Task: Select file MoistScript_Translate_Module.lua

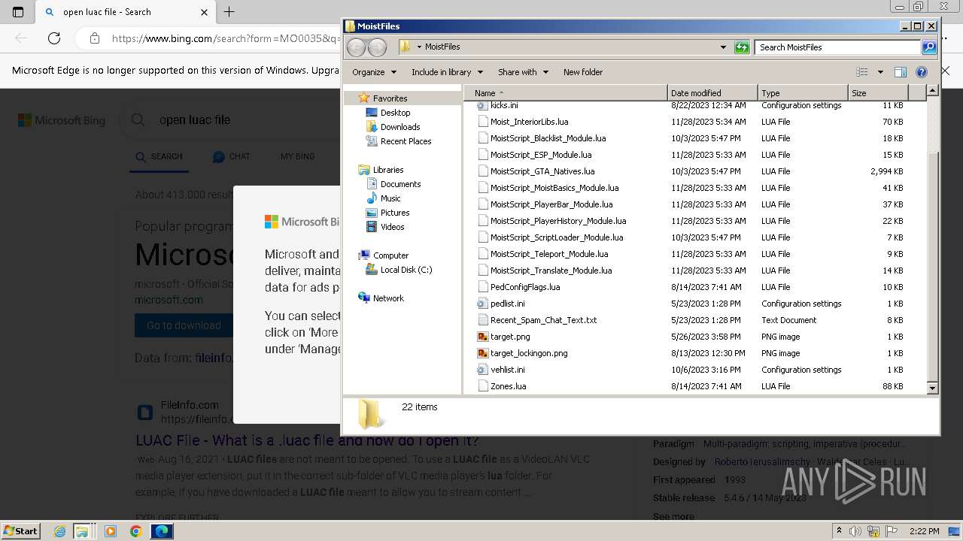Action: click(x=551, y=270)
